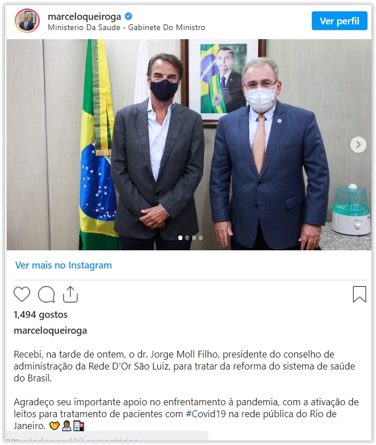This screenshot has height=445, width=376.
Task: Select the fourth carousel dot
Action: 201,238
